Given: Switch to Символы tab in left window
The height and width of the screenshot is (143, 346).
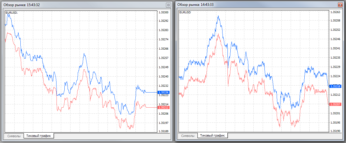Looking at the screenshot, I should [14, 136].
